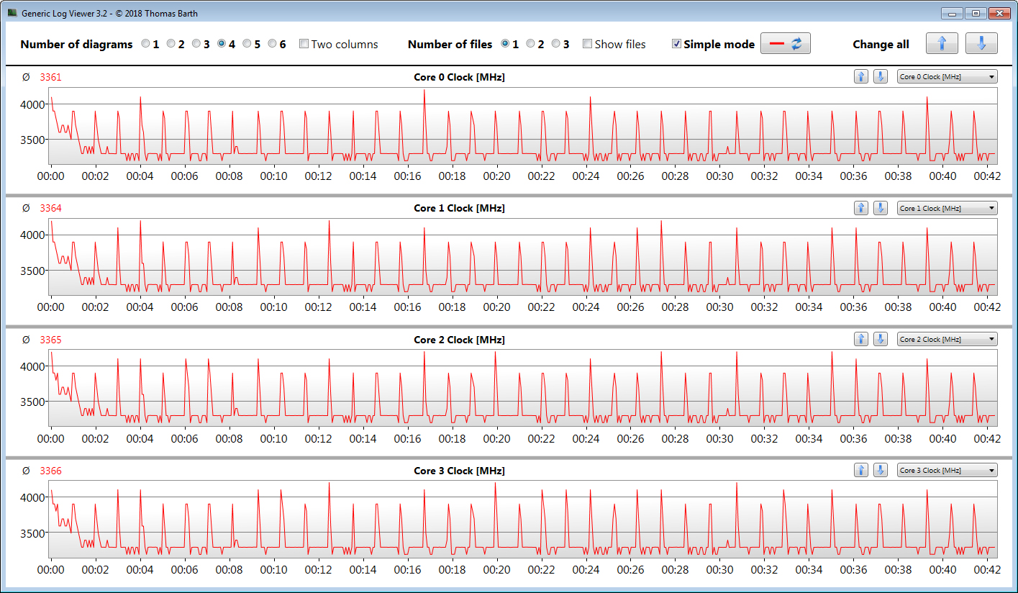Disable the Simple mode checkbox
This screenshot has width=1018, height=593.
coord(676,44)
